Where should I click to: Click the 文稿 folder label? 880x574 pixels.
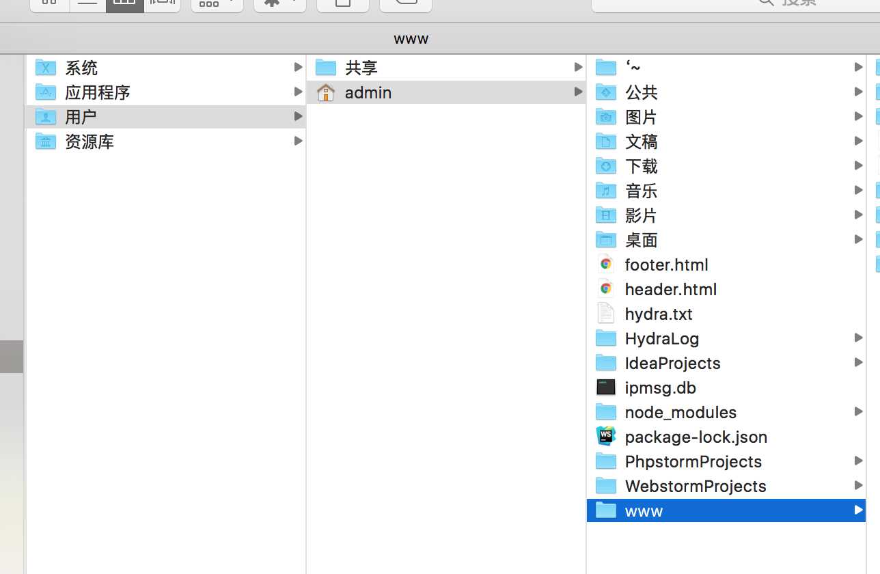pos(641,141)
